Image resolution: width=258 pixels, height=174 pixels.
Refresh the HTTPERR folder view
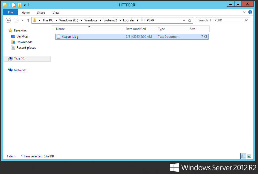(x=190, y=20)
